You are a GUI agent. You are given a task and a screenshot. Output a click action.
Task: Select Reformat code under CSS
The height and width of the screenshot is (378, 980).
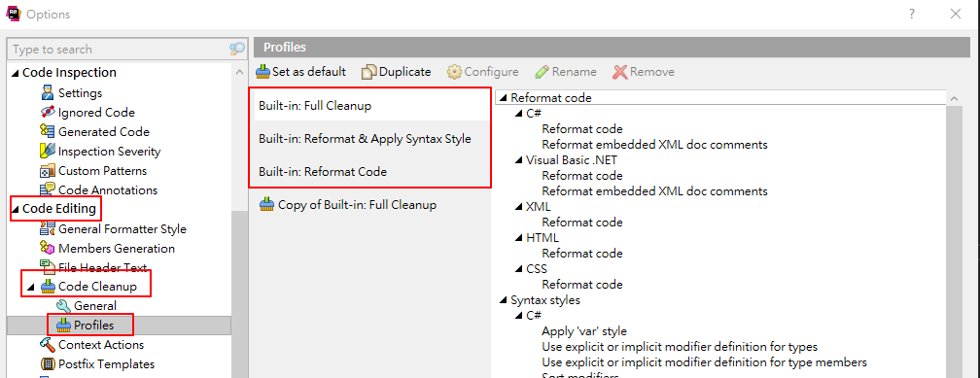(581, 285)
